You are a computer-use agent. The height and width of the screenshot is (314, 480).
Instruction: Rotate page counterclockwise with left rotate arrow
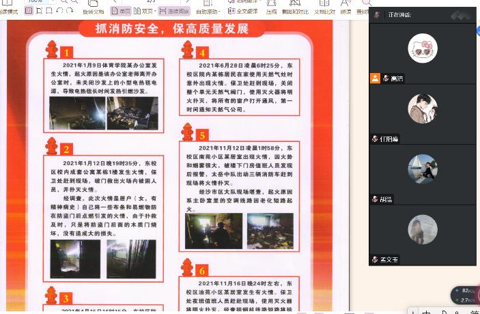(60, 11)
